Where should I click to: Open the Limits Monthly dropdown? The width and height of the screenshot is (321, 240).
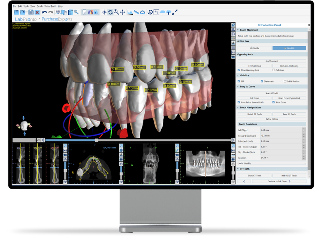pyautogui.click(x=305, y=163)
